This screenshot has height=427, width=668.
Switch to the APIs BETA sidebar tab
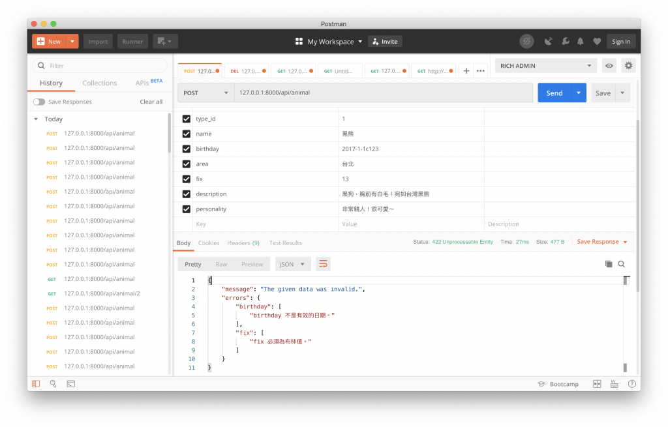pos(149,83)
